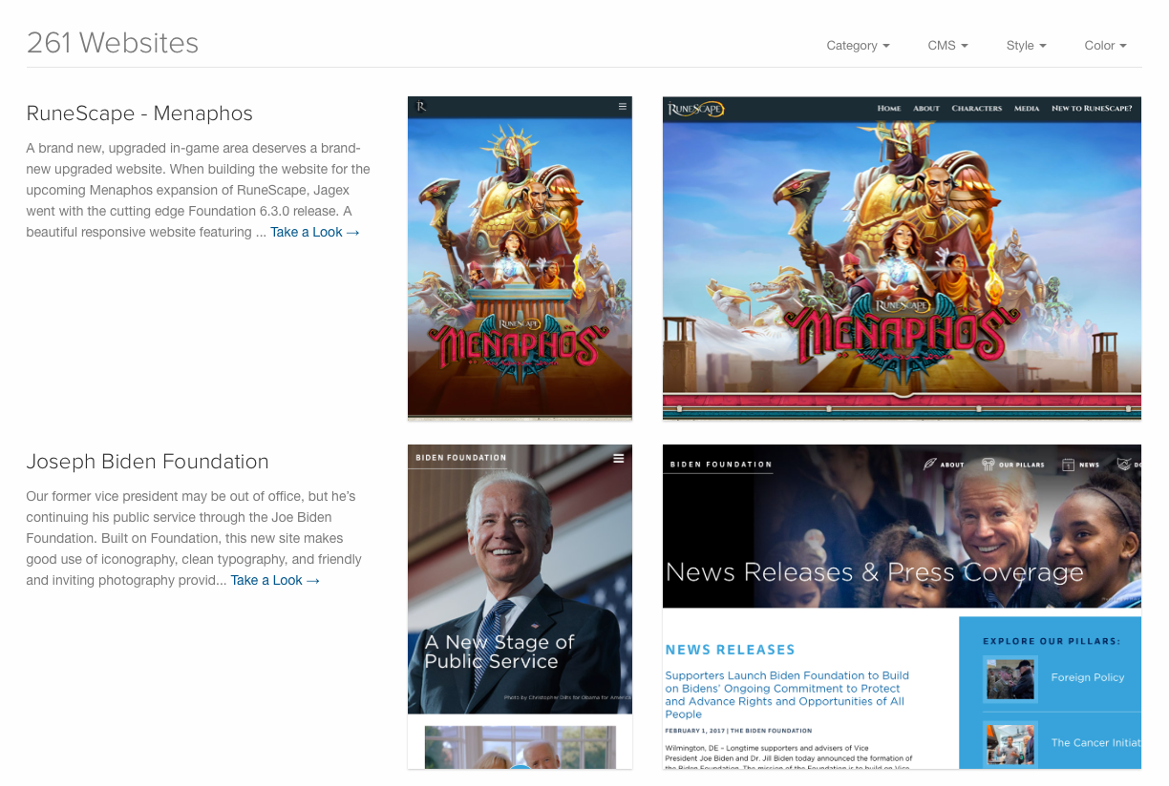Click 'Supporters Launch Biden Foundation' headline link
Viewport: 1169px width, 786px height.
click(787, 694)
